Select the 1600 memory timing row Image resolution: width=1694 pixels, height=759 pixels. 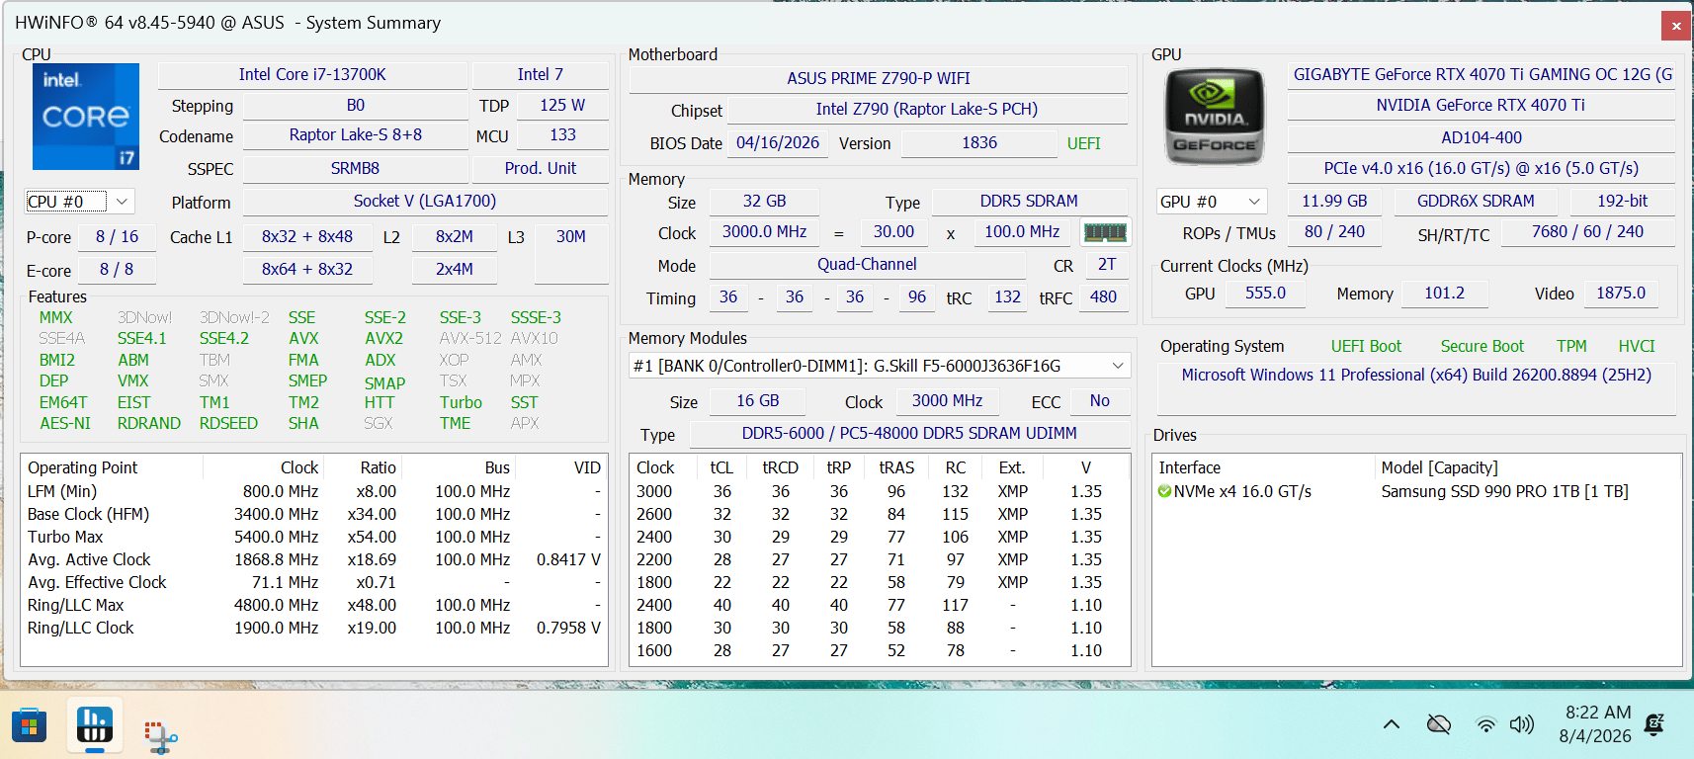880,650
